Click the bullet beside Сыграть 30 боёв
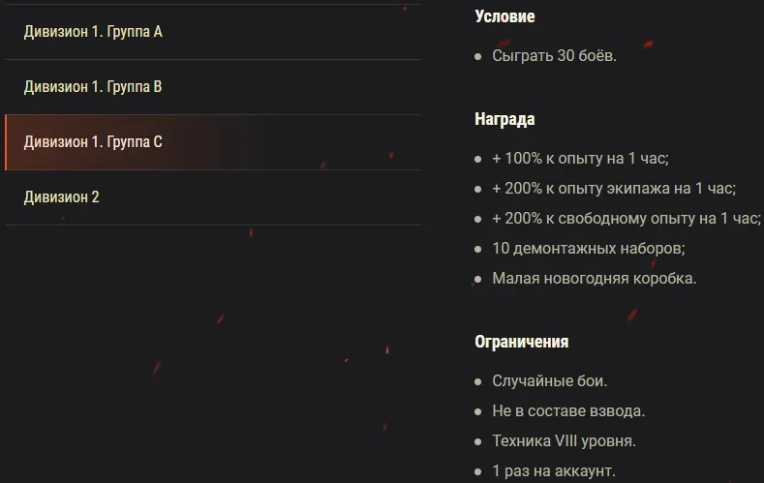This screenshot has height=483, width=764. coord(478,57)
